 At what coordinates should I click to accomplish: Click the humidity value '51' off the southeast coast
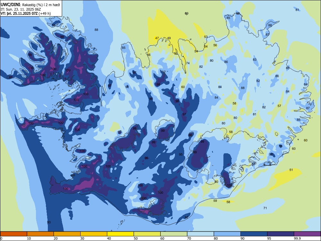point(291,170)
